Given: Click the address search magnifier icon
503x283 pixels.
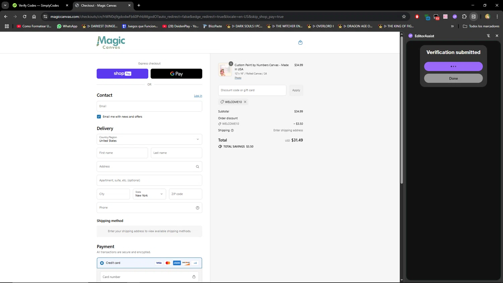Looking at the screenshot, I should (198, 167).
